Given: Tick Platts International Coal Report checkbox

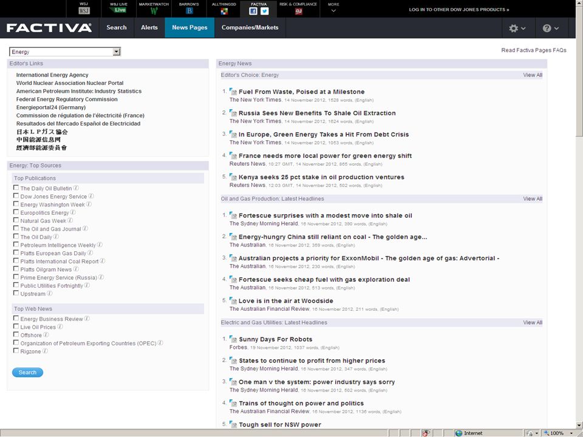Looking at the screenshot, I should 16,261.
